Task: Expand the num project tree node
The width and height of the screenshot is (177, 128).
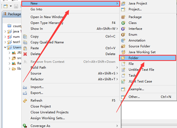Action: pyautogui.click(x=5, y=37)
